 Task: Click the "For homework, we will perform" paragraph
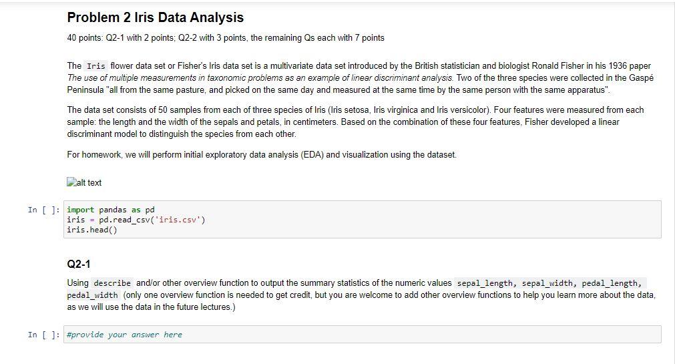[x=262, y=154]
